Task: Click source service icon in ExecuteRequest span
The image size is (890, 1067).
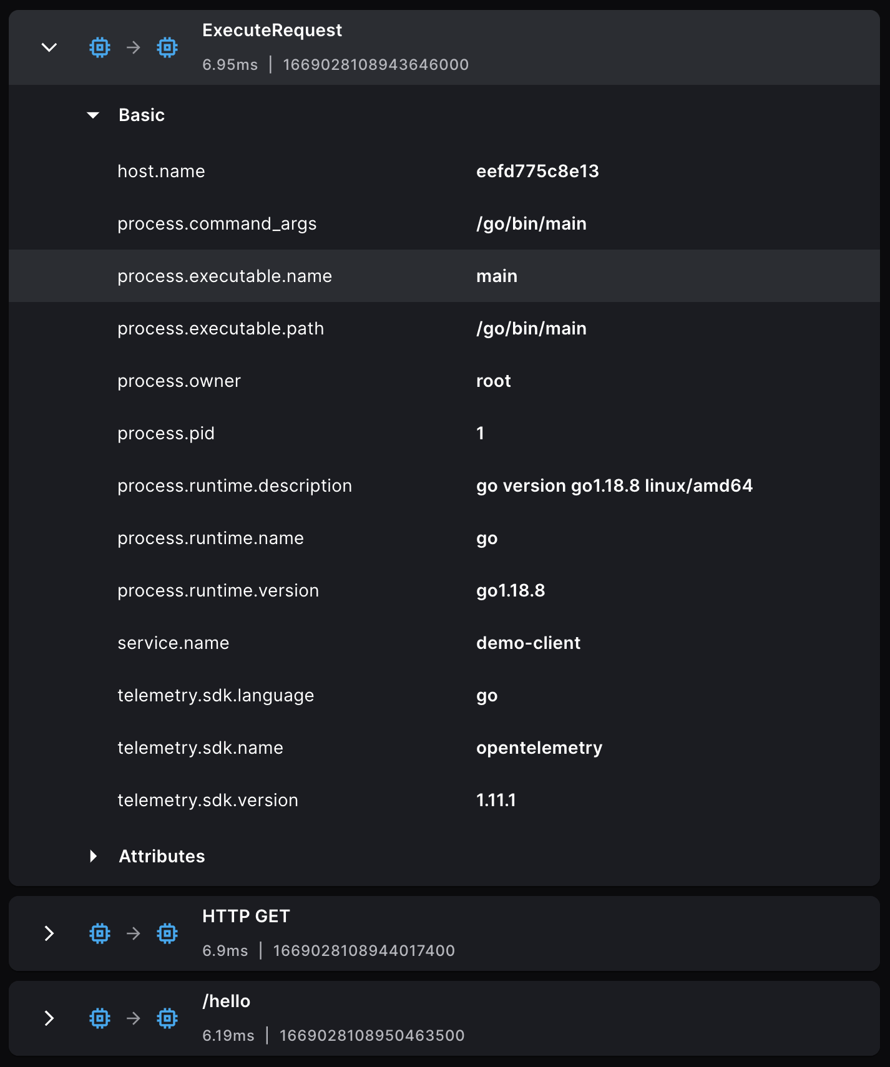Action: coord(100,47)
